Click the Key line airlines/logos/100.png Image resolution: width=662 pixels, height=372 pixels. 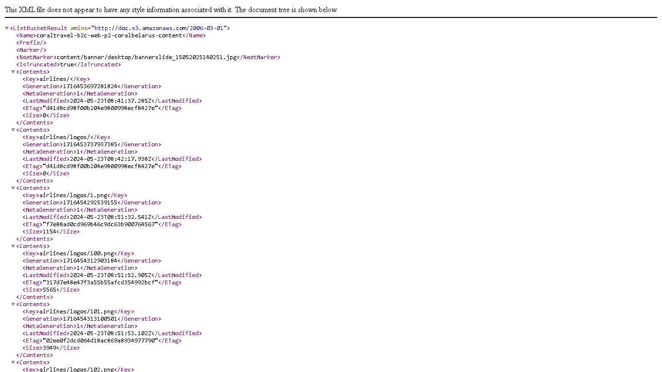point(78,253)
